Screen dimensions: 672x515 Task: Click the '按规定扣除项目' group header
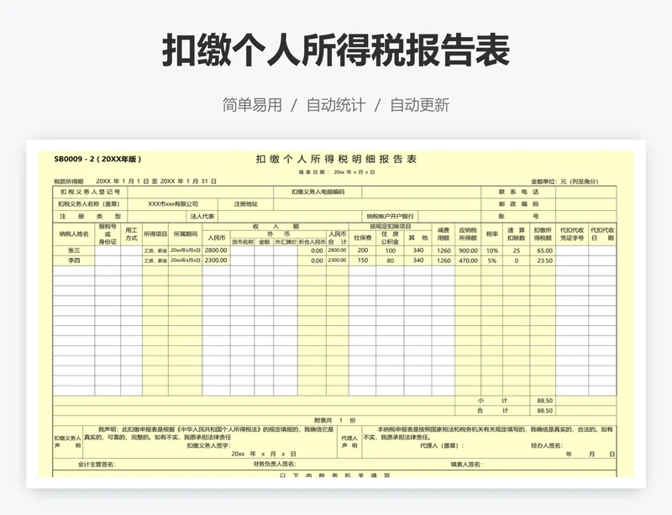click(x=390, y=226)
